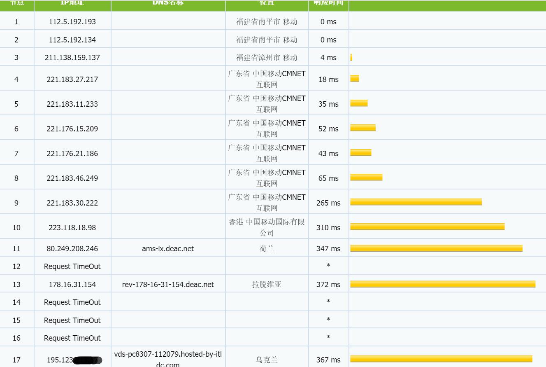Screen dimensions: 546x367
Task: Click location 福建省漳州市 移动
Action: click(267, 58)
